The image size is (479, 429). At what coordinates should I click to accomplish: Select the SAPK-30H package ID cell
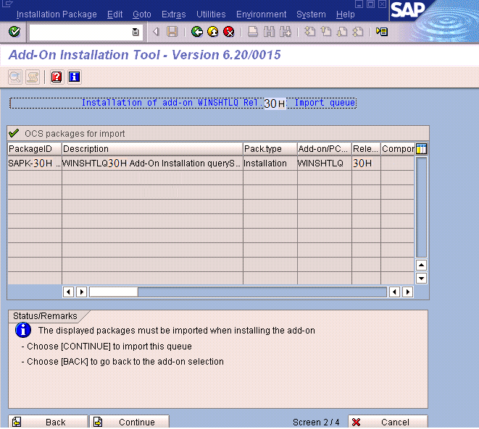click(35, 163)
